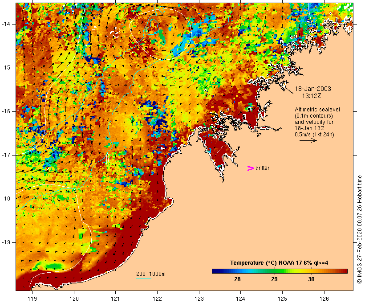The height and width of the screenshot is (303, 365).
Task: Click the IMOS copyright timestamp text
Action: pyautogui.click(x=359, y=229)
